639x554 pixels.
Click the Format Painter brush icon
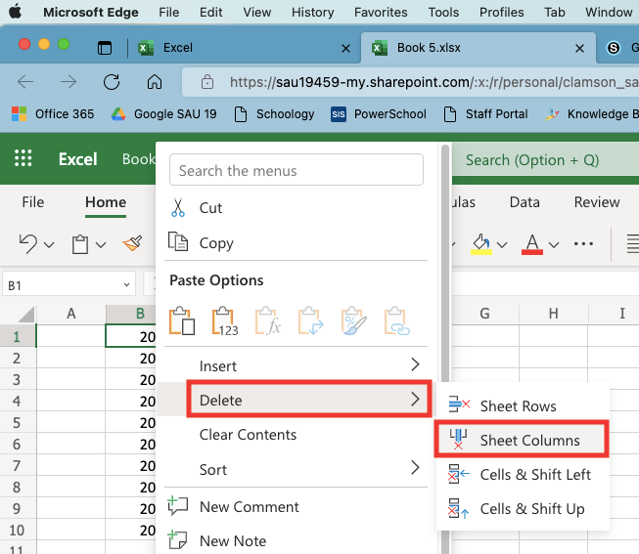pos(132,243)
